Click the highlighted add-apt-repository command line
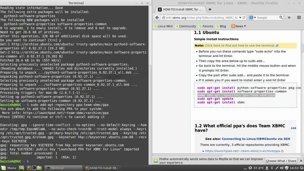304x171 pixels. click(236, 95)
